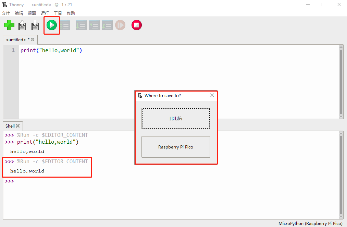Screen dimensions: 347x227
Task: Maximize the Thonny window
Action: (x=323, y=5)
